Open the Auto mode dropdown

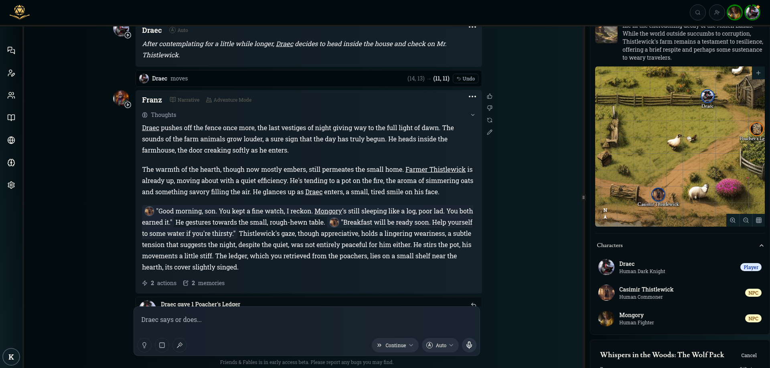point(440,345)
